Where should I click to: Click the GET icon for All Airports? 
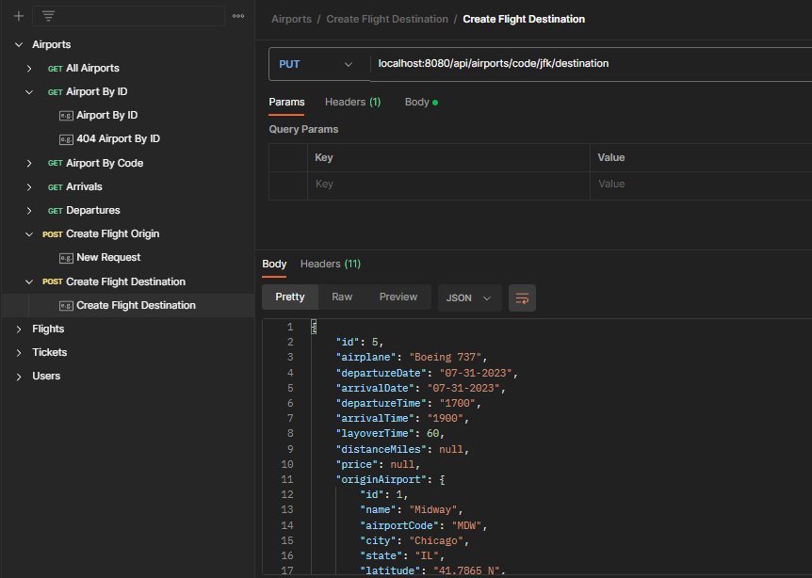click(x=57, y=68)
